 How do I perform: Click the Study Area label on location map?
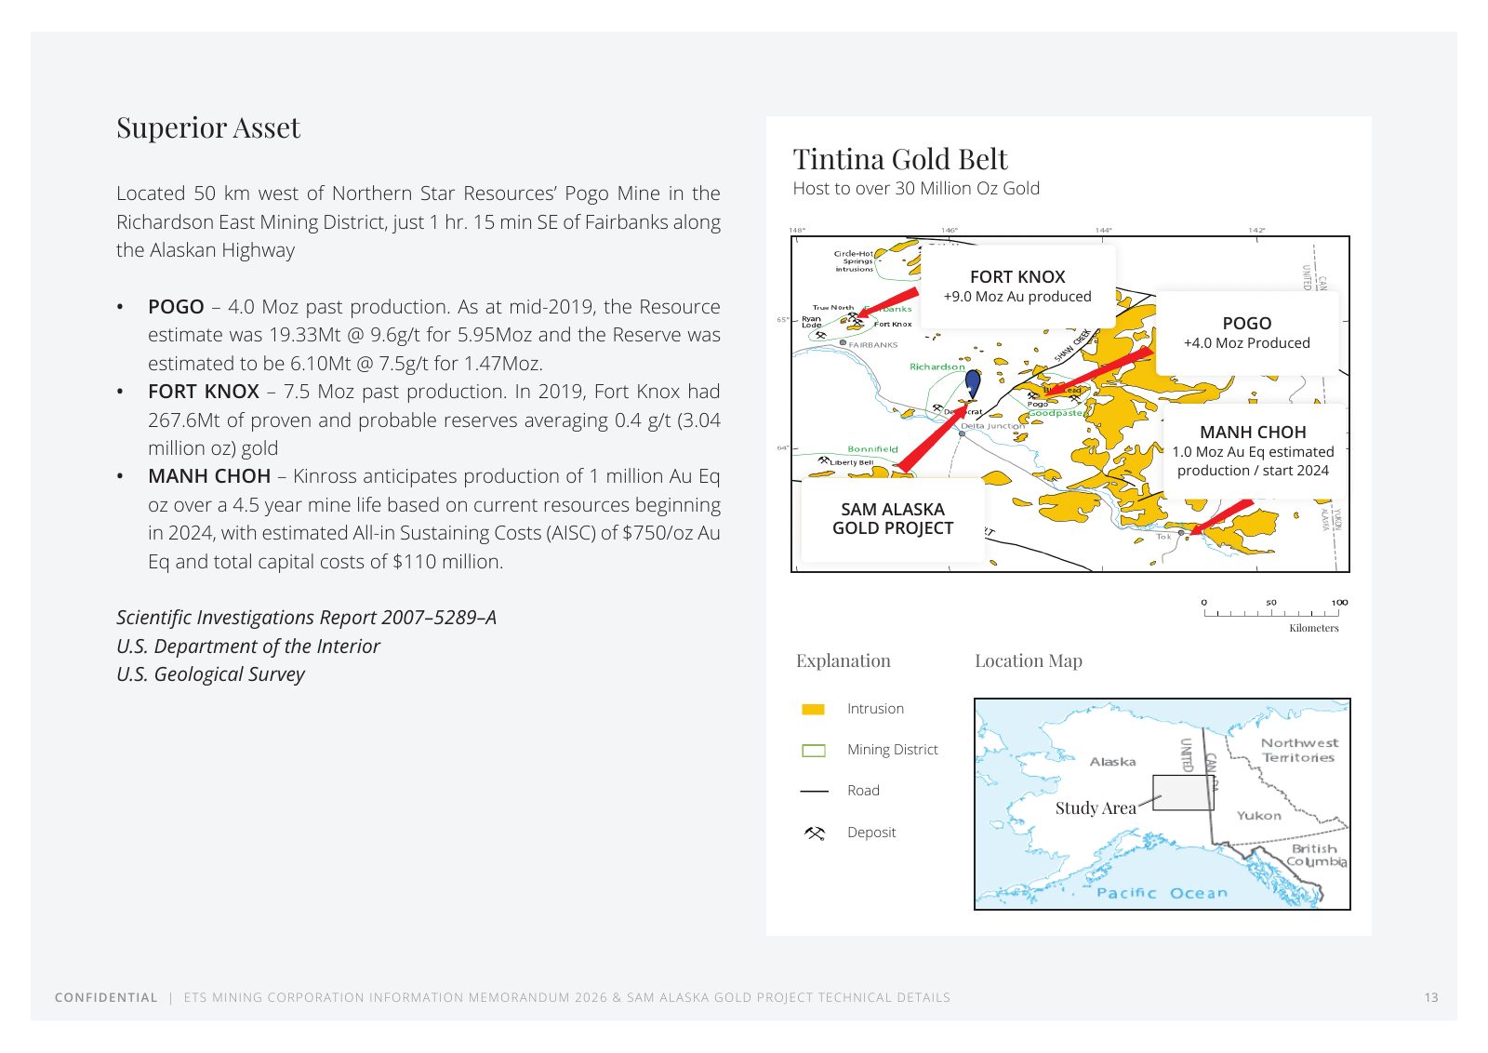coord(1096,807)
